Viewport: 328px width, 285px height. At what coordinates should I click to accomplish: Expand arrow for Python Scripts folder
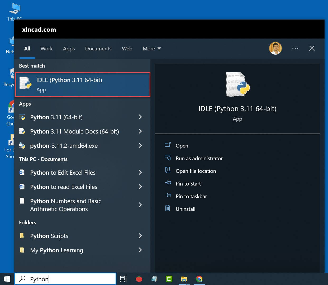pos(140,236)
